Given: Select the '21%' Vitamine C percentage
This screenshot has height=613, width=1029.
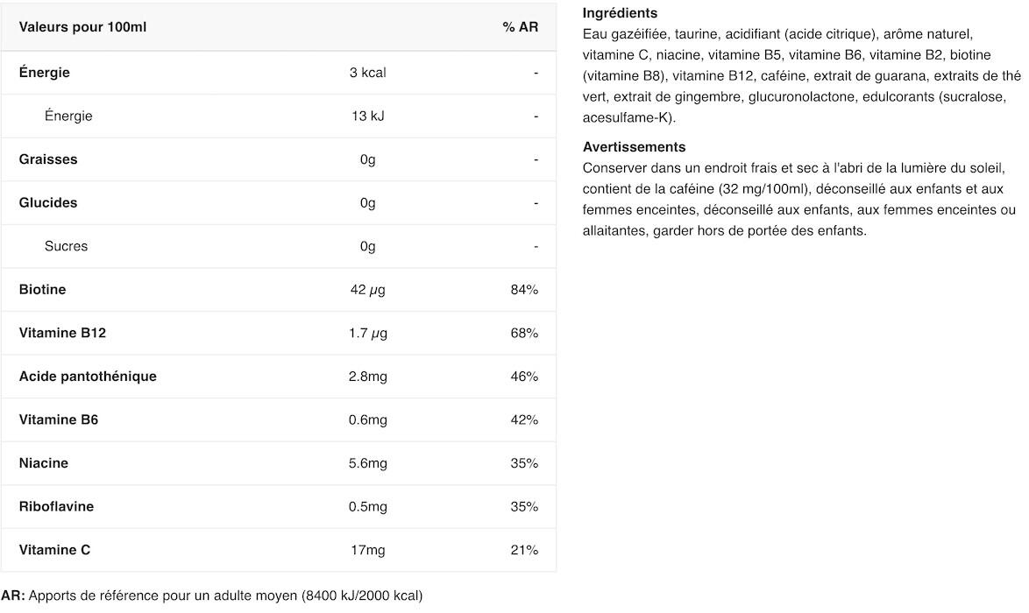Looking at the screenshot, I should (523, 549).
